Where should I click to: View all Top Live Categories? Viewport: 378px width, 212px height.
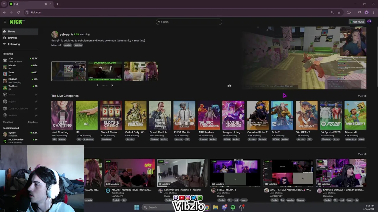tap(362, 96)
